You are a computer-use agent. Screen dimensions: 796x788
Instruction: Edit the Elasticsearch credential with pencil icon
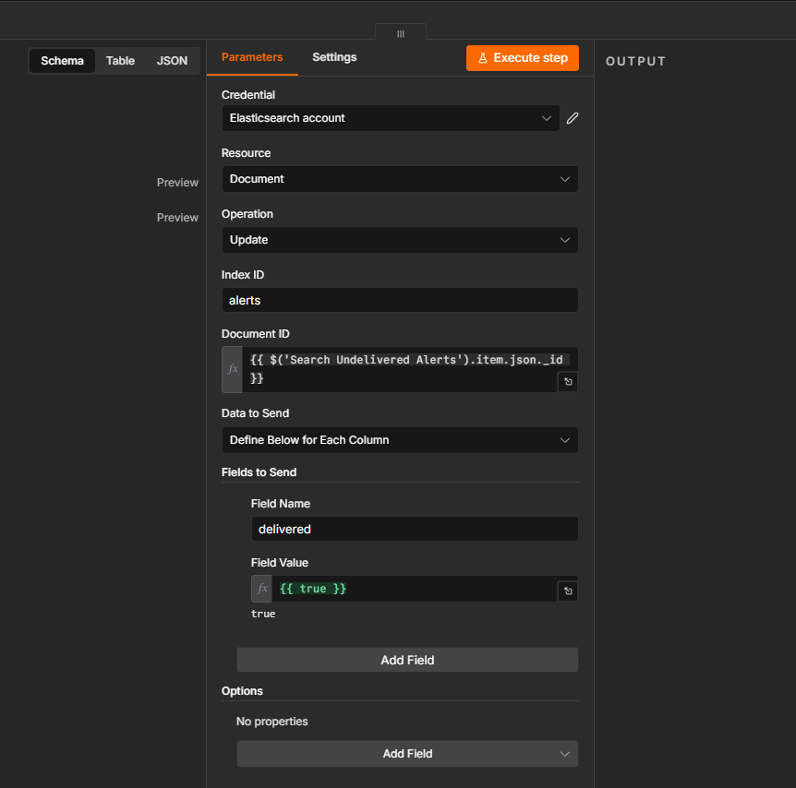[x=573, y=118]
